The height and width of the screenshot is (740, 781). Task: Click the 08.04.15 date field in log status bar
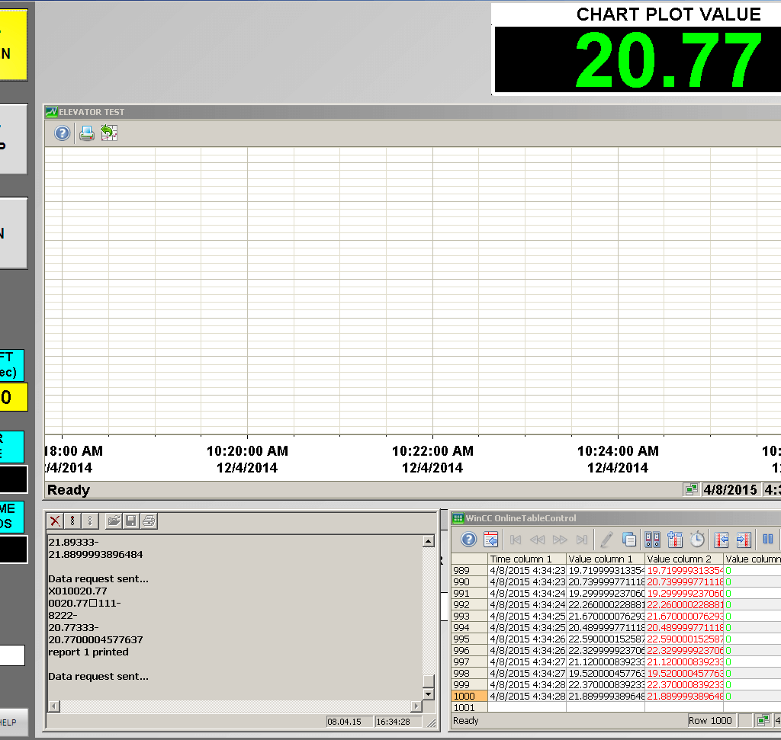[349, 722]
